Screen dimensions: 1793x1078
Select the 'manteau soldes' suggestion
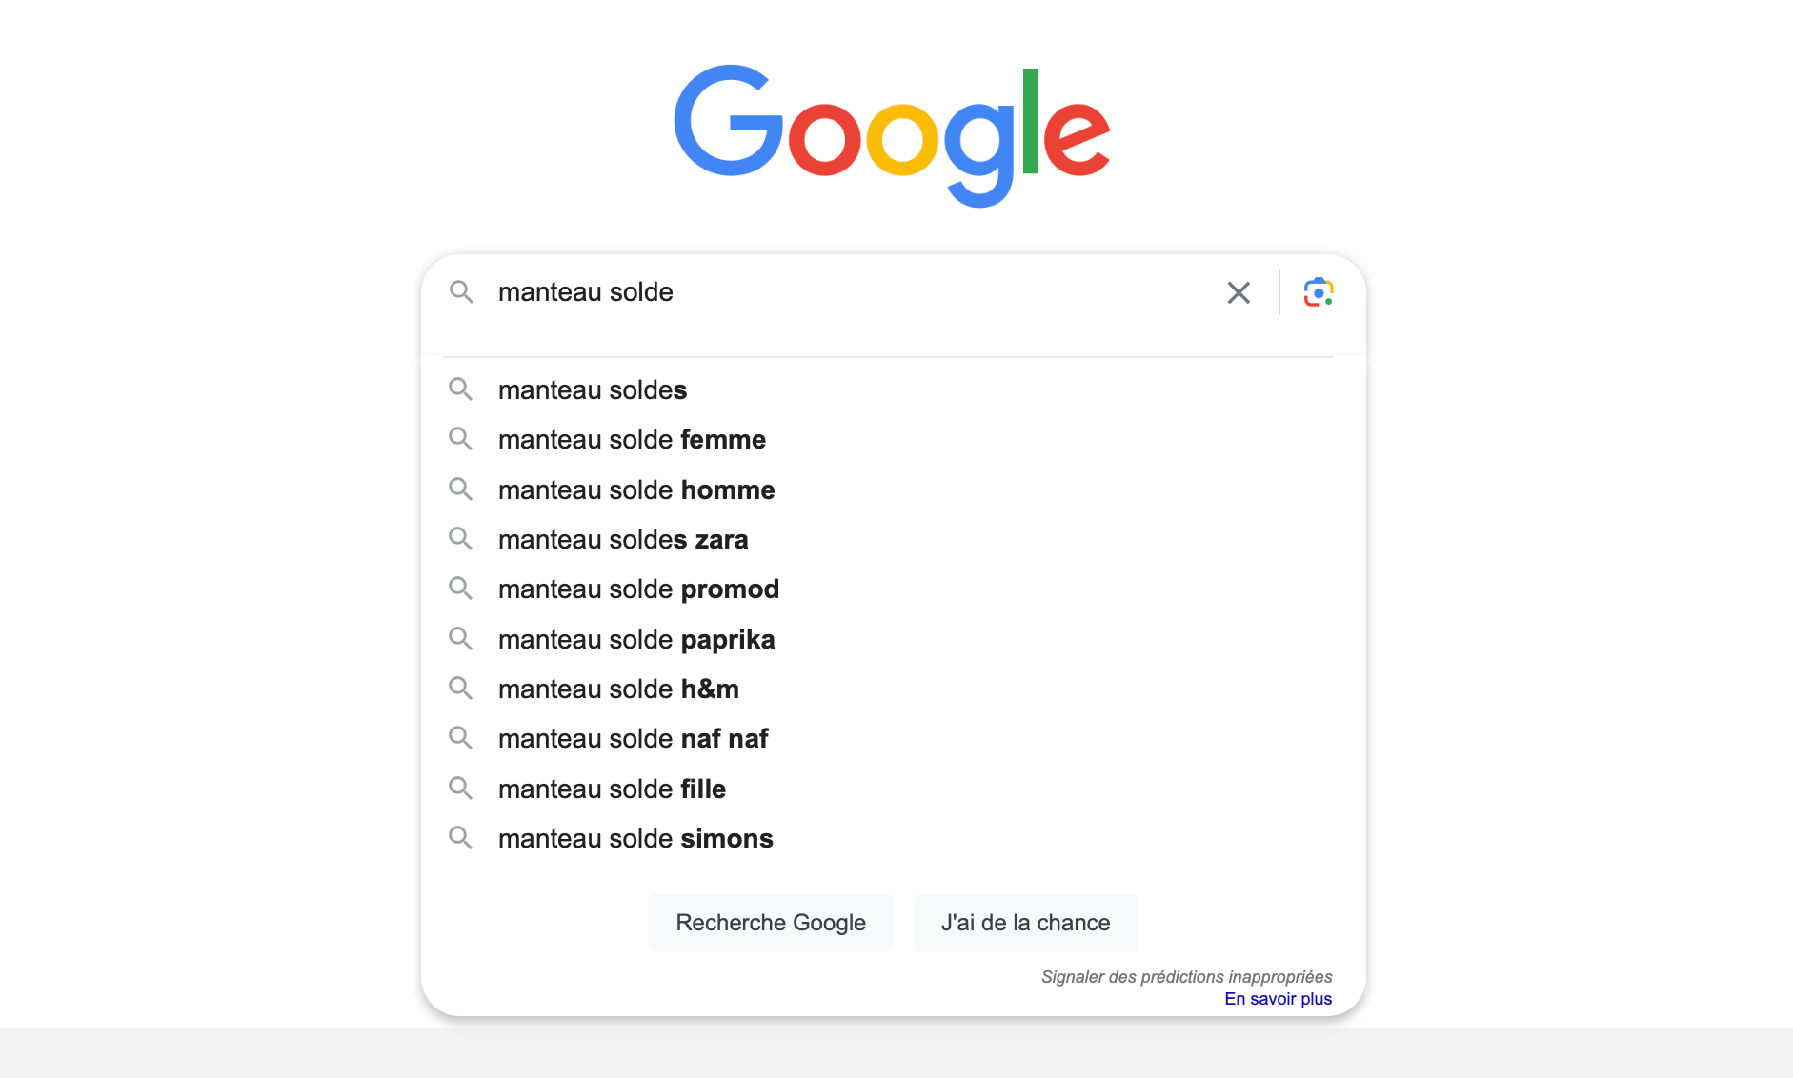tap(893, 389)
